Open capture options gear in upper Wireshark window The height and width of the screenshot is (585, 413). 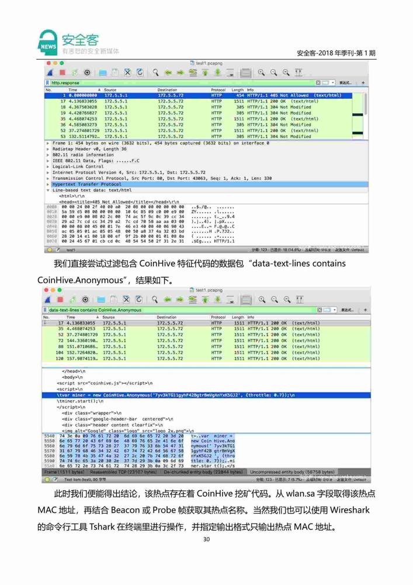pos(87,73)
